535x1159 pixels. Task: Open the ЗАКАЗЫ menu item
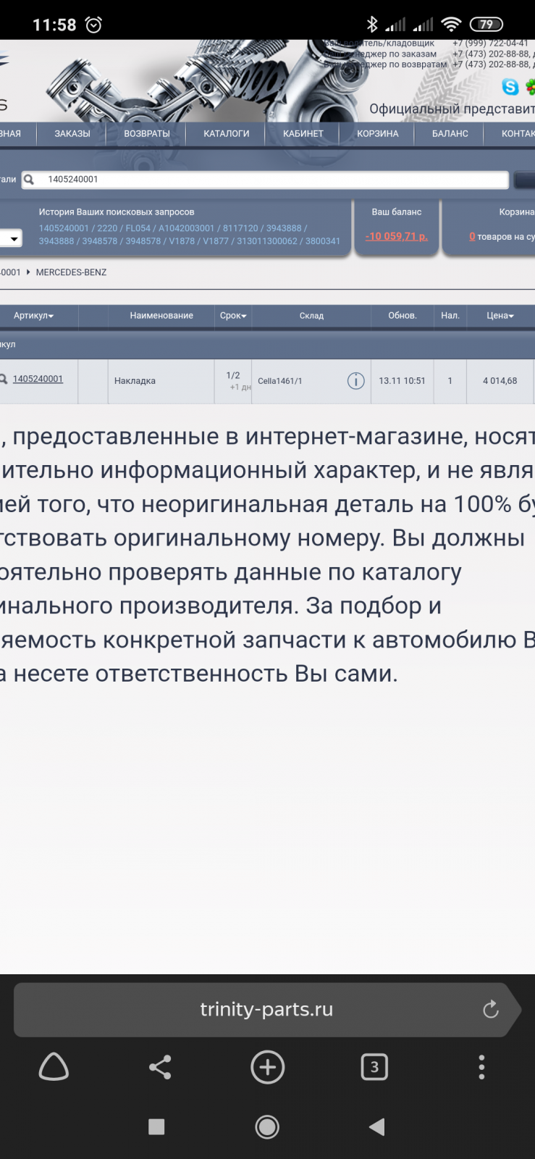(72, 134)
